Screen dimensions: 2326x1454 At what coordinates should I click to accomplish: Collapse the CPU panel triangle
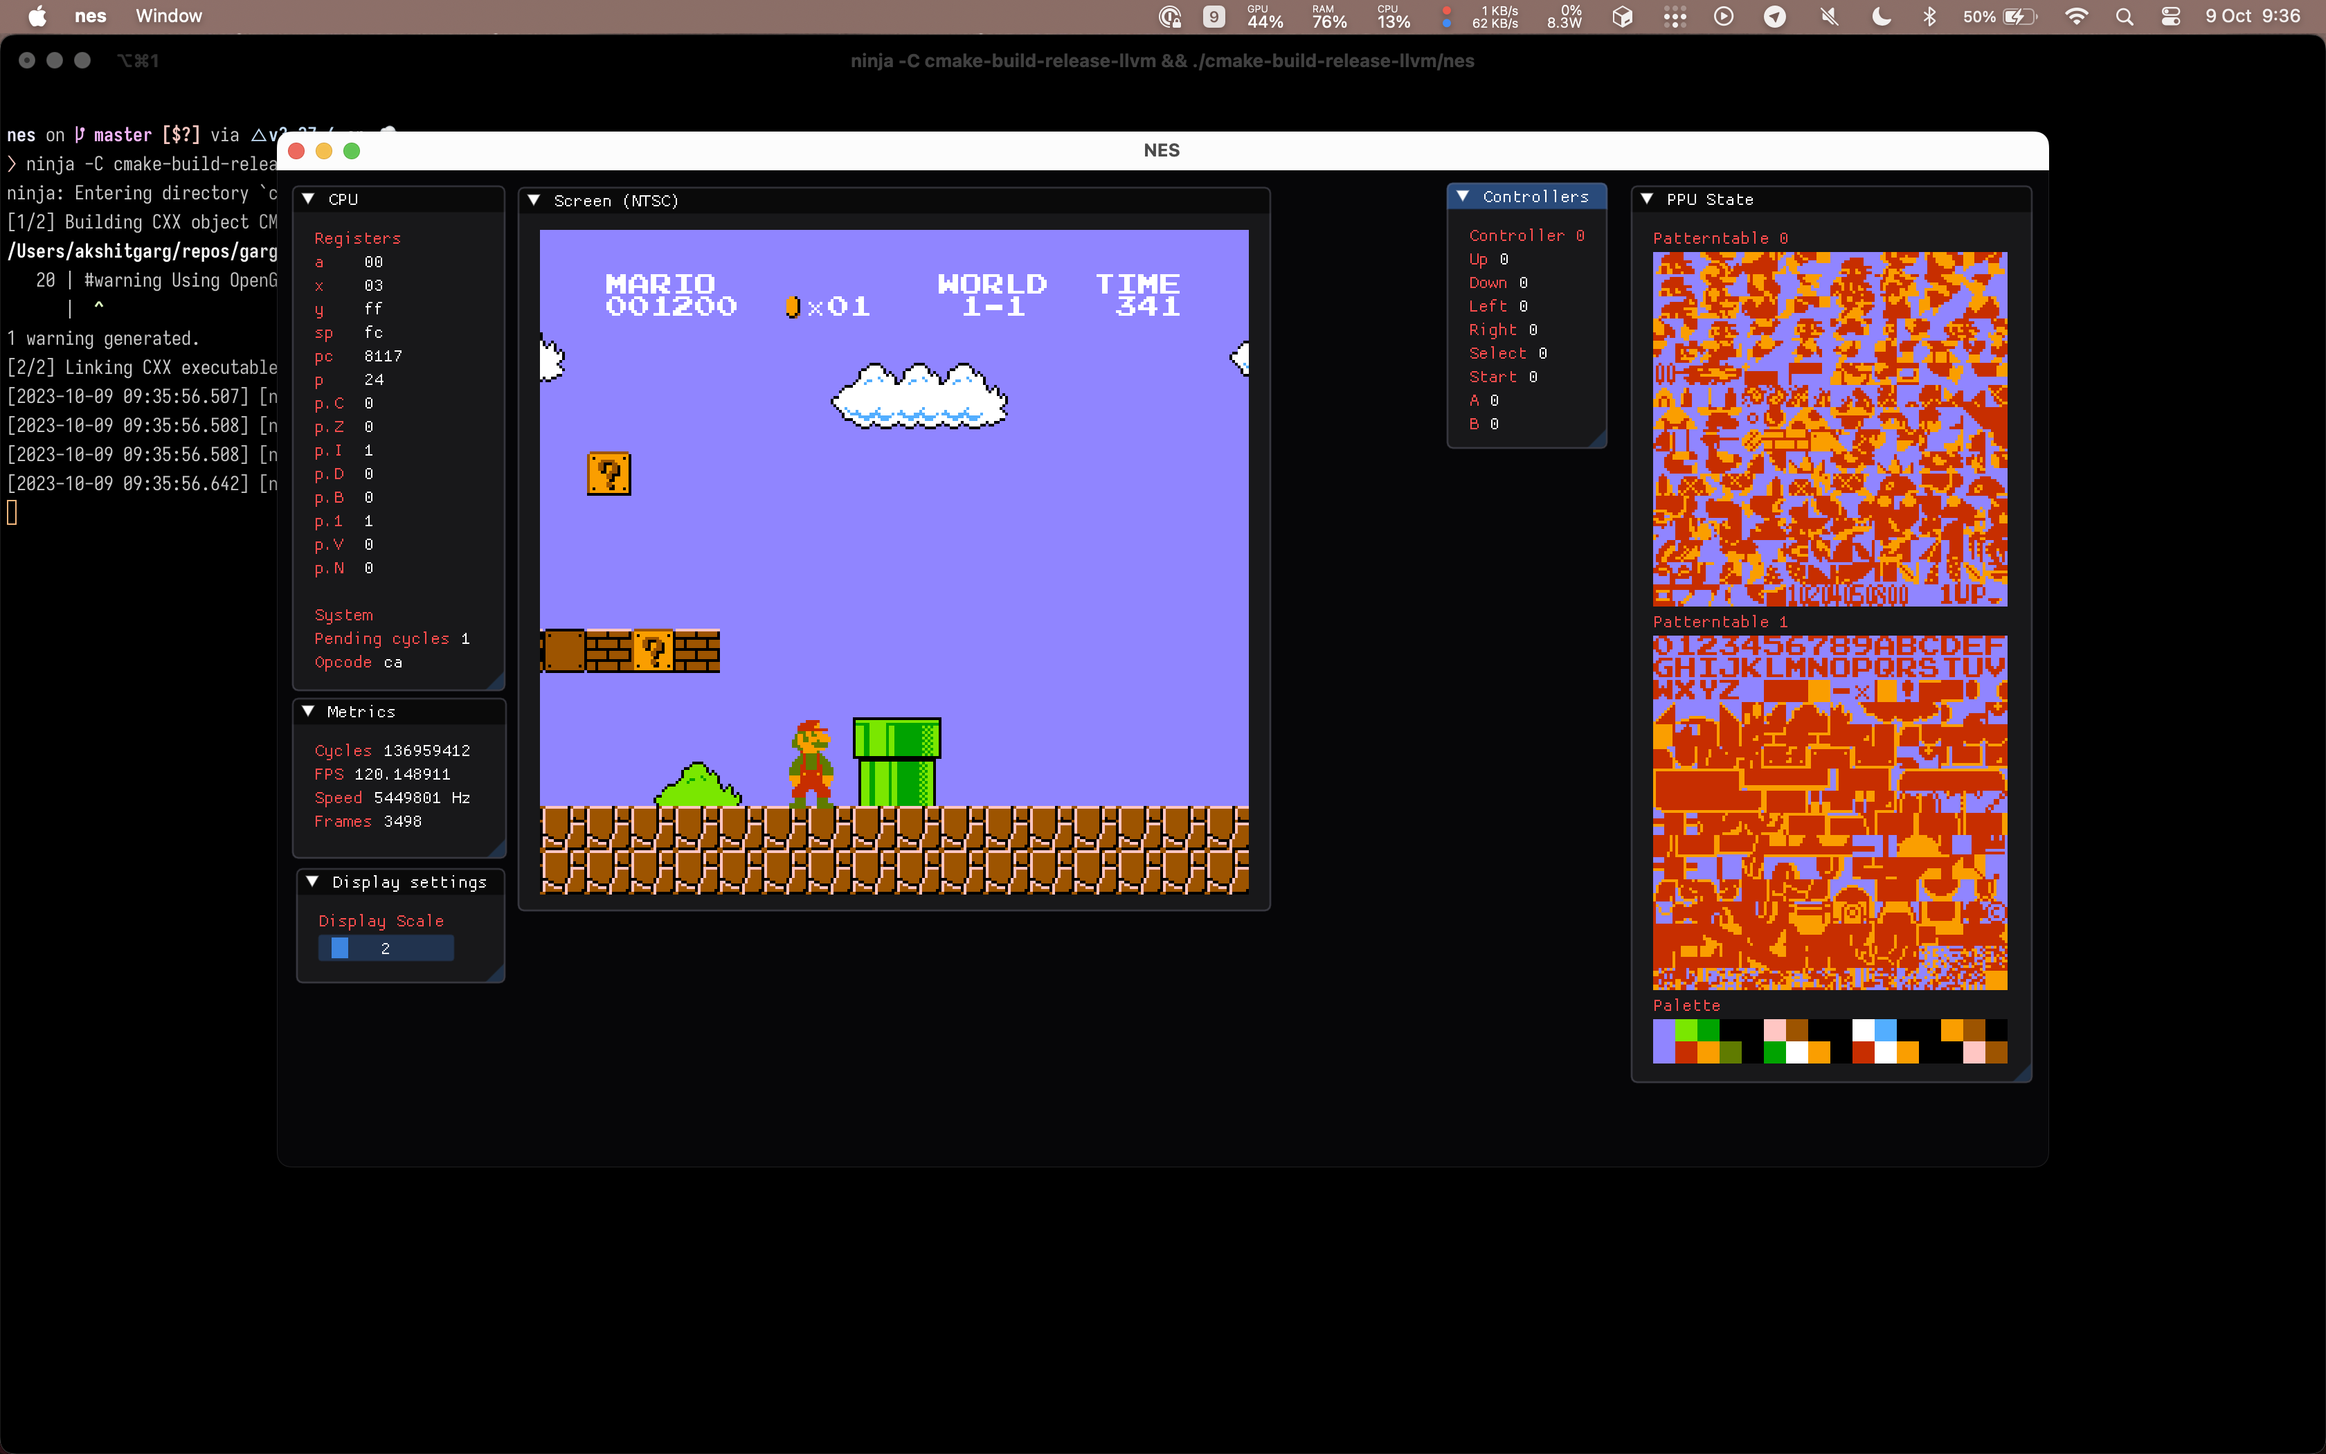309,199
